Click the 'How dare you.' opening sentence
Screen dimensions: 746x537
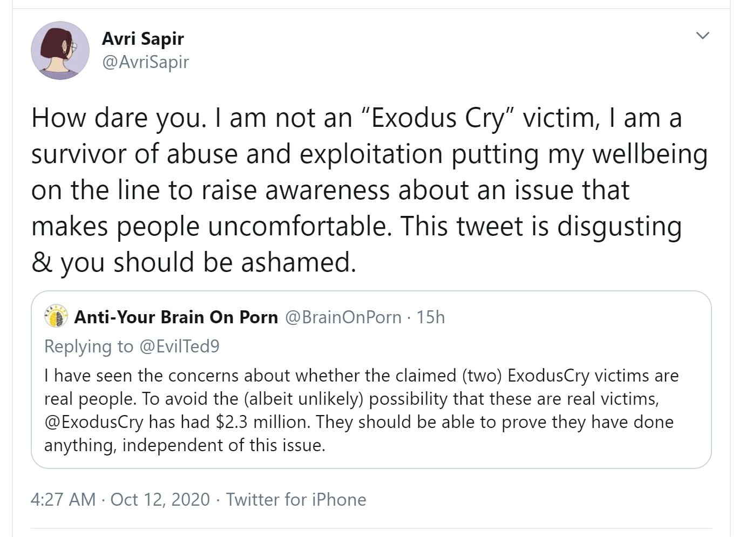tap(119, 118)
